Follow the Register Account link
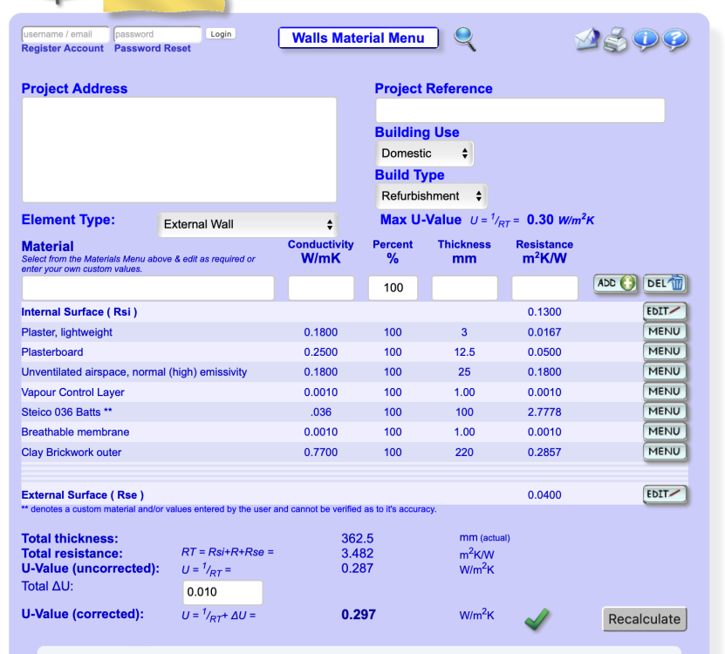Image resolution: width=725 pixels, height=654 pixels. point(63,48)
